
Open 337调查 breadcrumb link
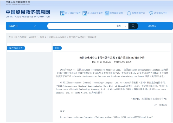pyautogui.click(x=33, y=37)
